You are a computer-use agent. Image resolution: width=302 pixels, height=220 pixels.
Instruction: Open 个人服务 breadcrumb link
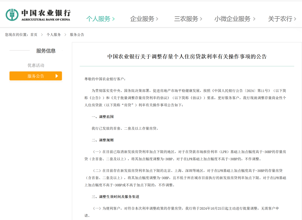tap(53, 35)
